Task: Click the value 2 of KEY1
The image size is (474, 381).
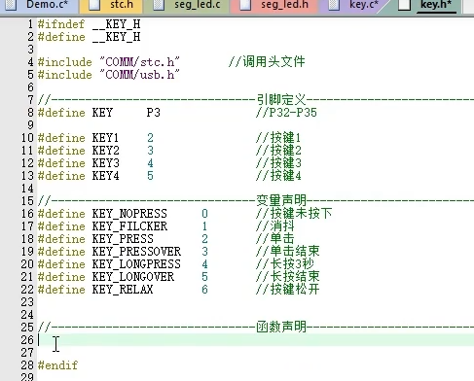Action: (150, 138)
